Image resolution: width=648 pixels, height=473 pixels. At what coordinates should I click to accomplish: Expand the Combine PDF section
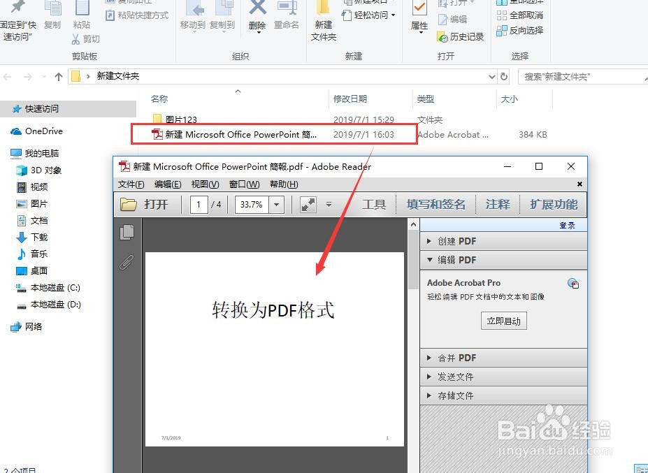[503, 358]
